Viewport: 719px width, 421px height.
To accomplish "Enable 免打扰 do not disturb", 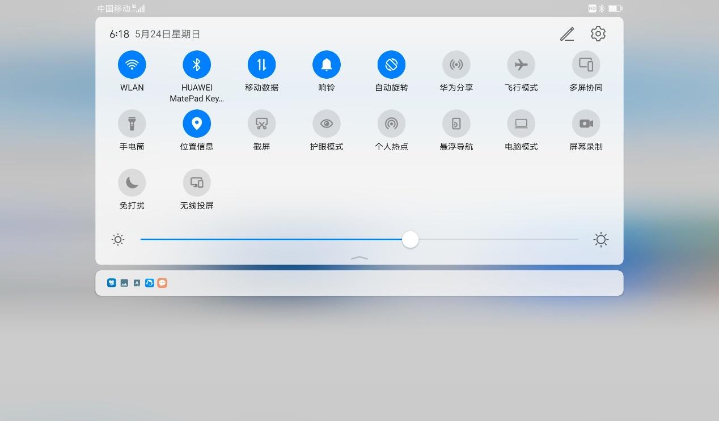I will pos(132,182).
